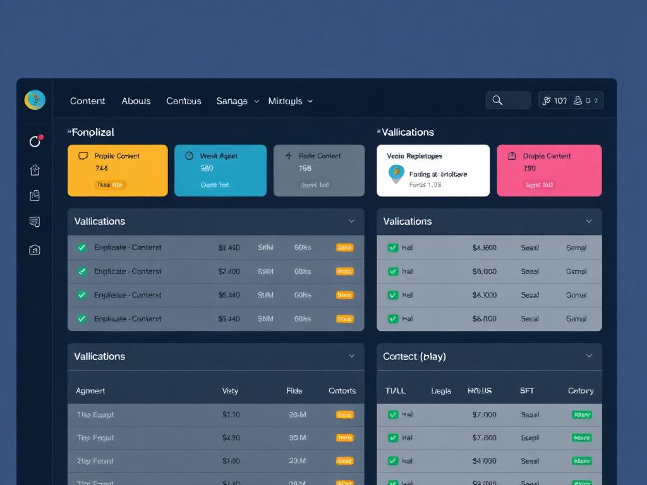Image resolution: width=647 pixels, height=485 pixels.
Task: Click the bell icon in the top bar
Action: coord(577,100)
